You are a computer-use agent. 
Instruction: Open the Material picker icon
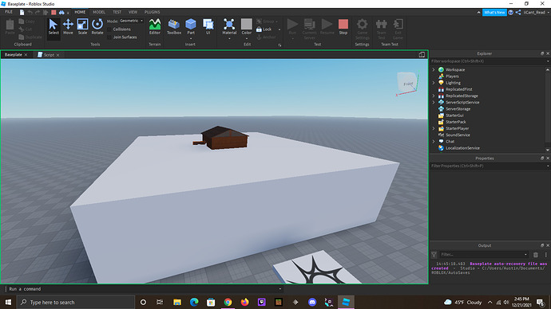tap(229, 25)
